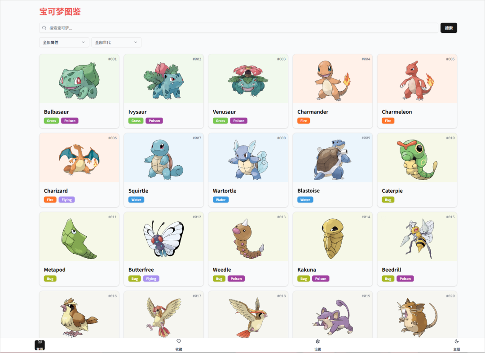Click Blastoise's Water type badge

point(305,199)
